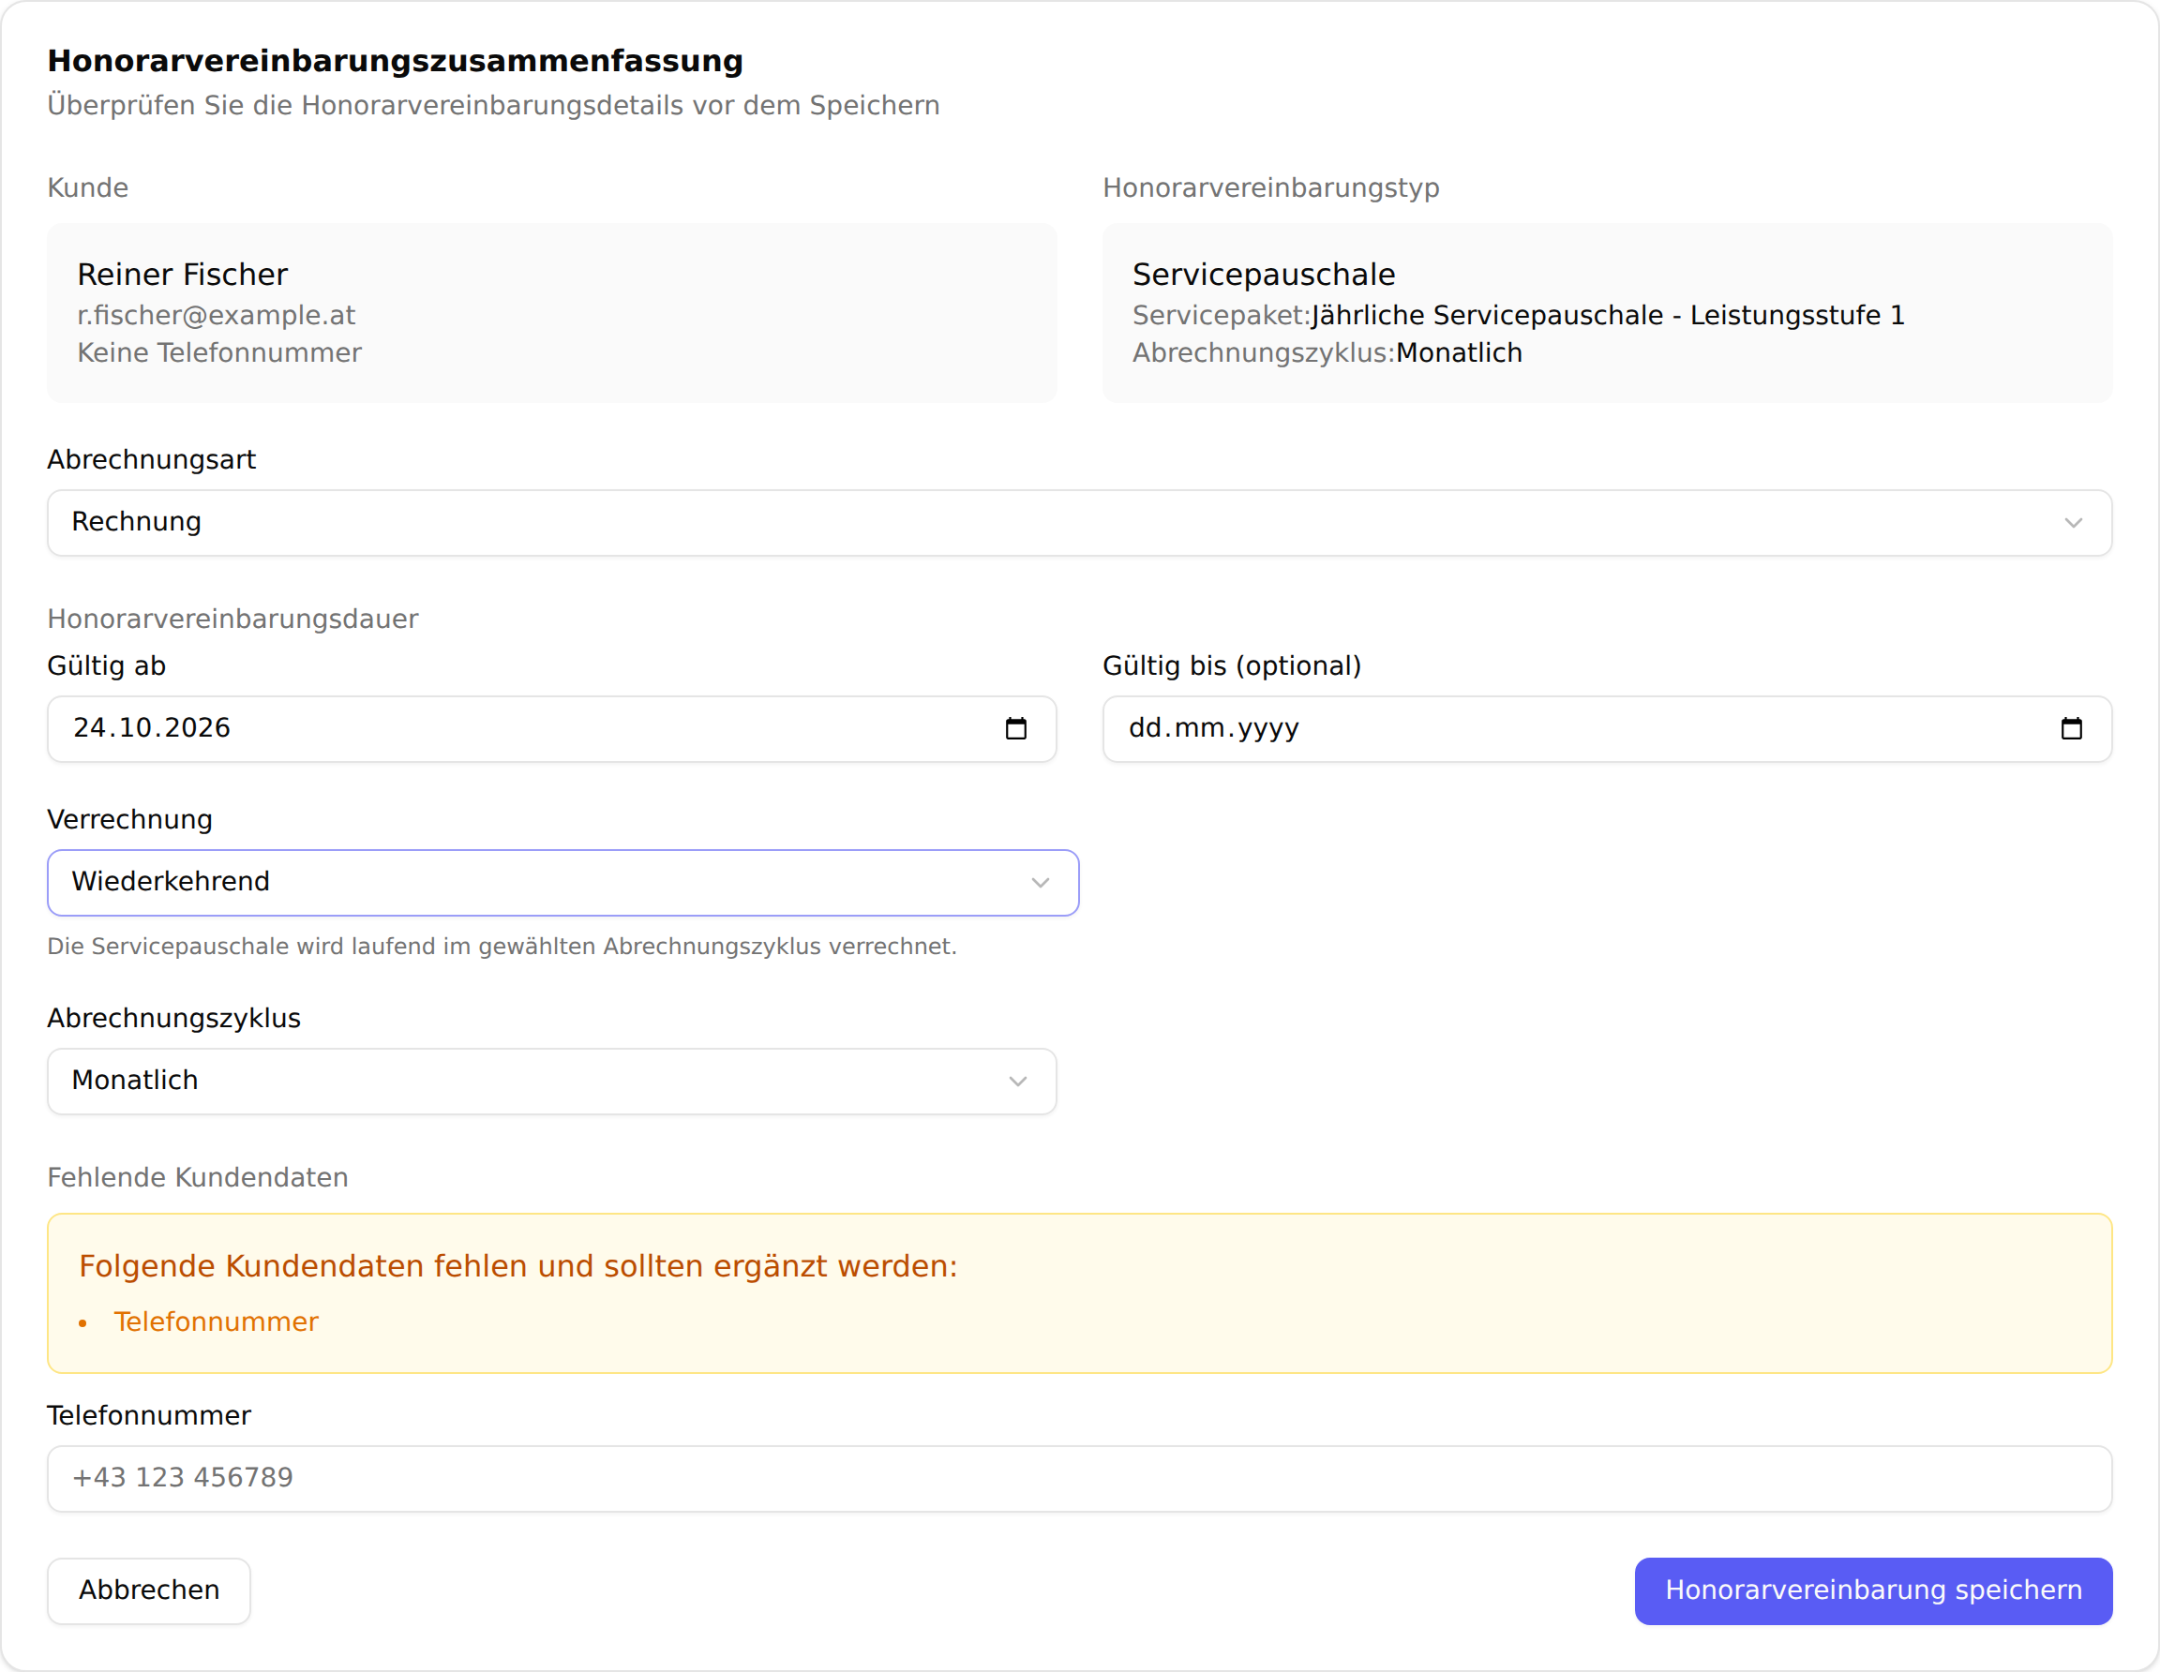Click the warning text Folgende Kundendaten fehlen

click(x=518, y=1265)
